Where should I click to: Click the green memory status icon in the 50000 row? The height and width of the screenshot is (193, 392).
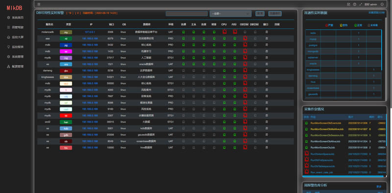point(235,83)
